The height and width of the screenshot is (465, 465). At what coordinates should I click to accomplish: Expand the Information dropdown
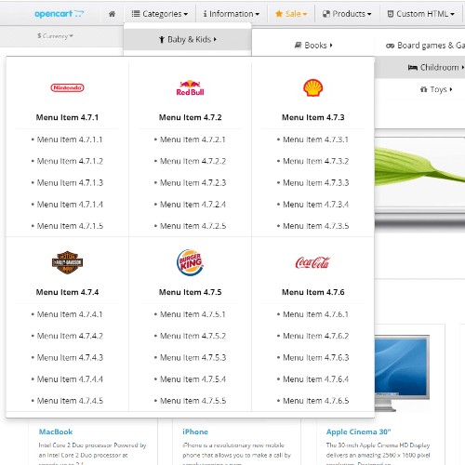(x=232, y=14)
